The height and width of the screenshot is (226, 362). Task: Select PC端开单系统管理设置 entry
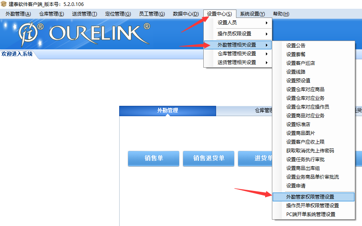[311, 214]
